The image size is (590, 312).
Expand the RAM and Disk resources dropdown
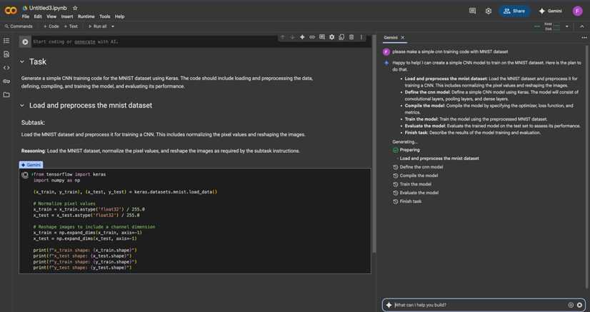coord(566,26)
